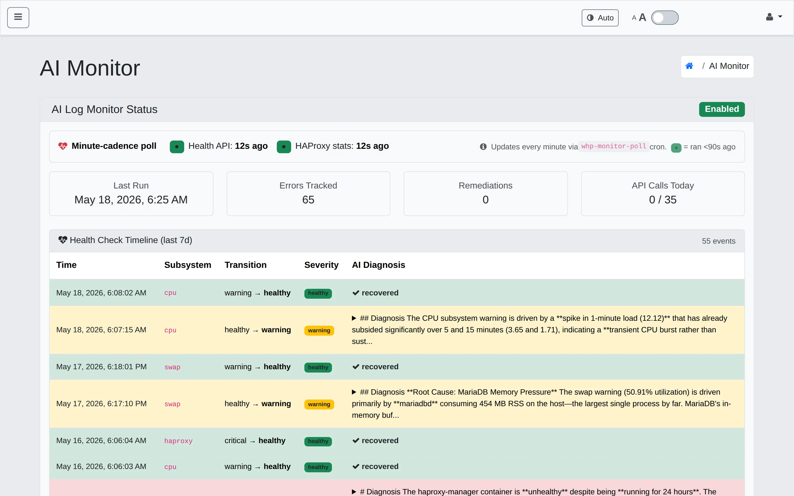
Task: Click the cpu subsystem tag at May 16 6:06:03 AM
Action: point(170,467)
